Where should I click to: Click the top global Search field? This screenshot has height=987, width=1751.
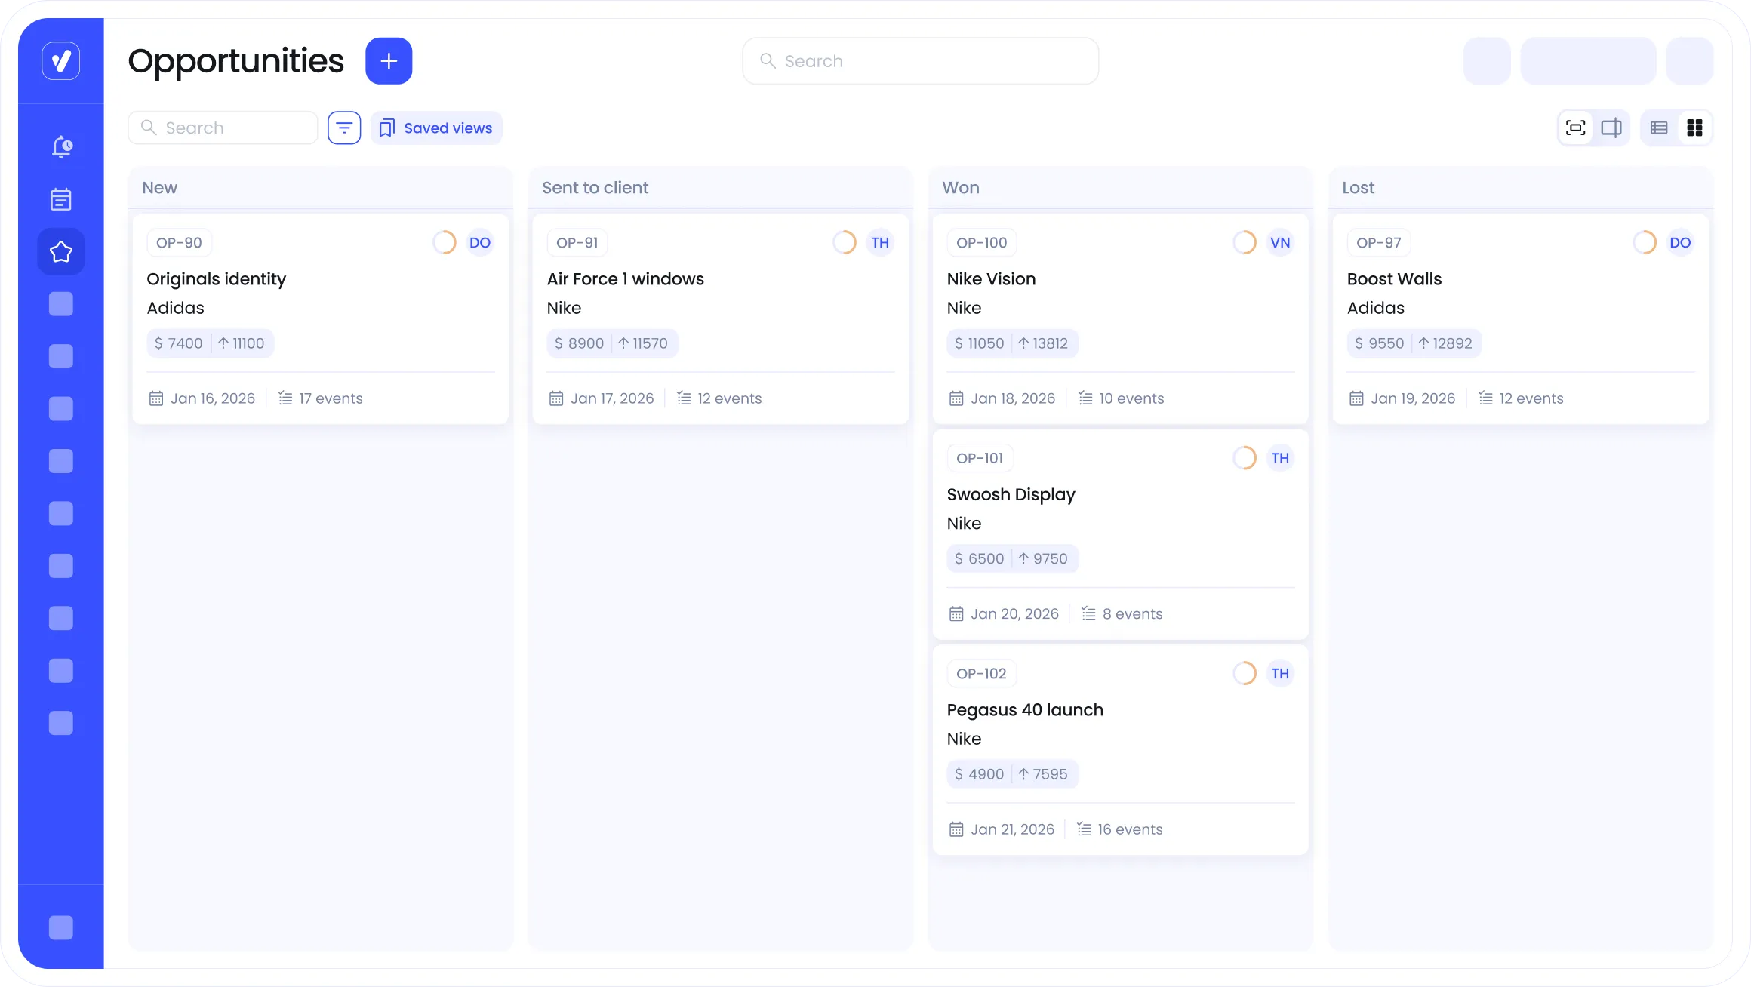coord(921,61)
